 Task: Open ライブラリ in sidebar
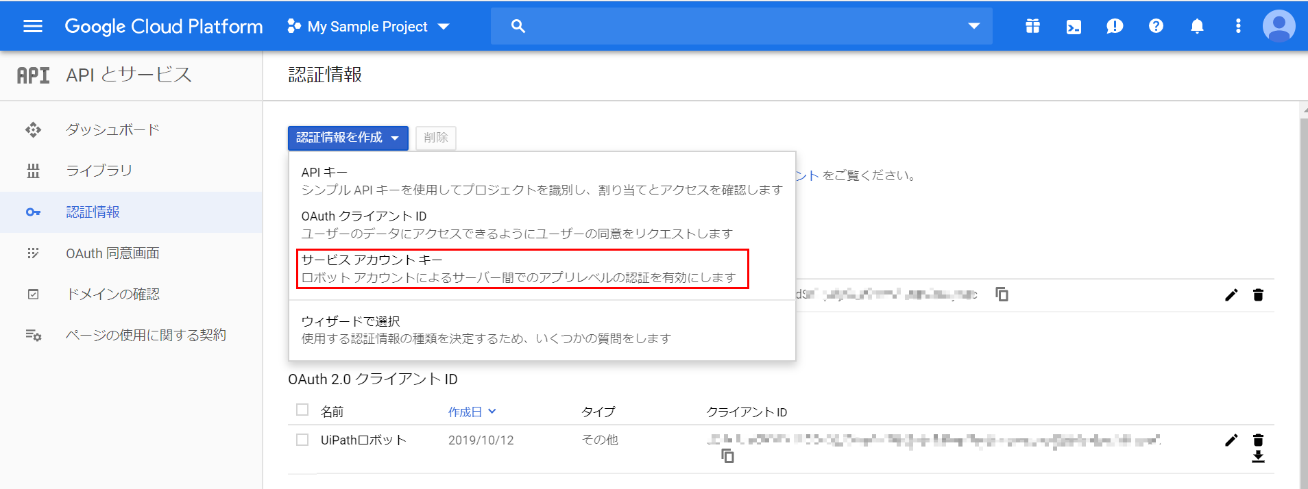pyautogui.click(x=99, y=171)
